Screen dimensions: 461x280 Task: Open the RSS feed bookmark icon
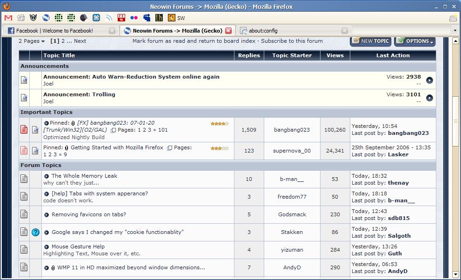[x=109, y=18]
